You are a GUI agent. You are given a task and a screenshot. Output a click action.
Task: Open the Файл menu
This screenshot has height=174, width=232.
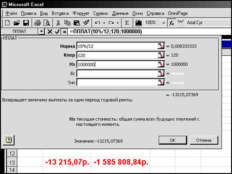(x=11, y=14)
